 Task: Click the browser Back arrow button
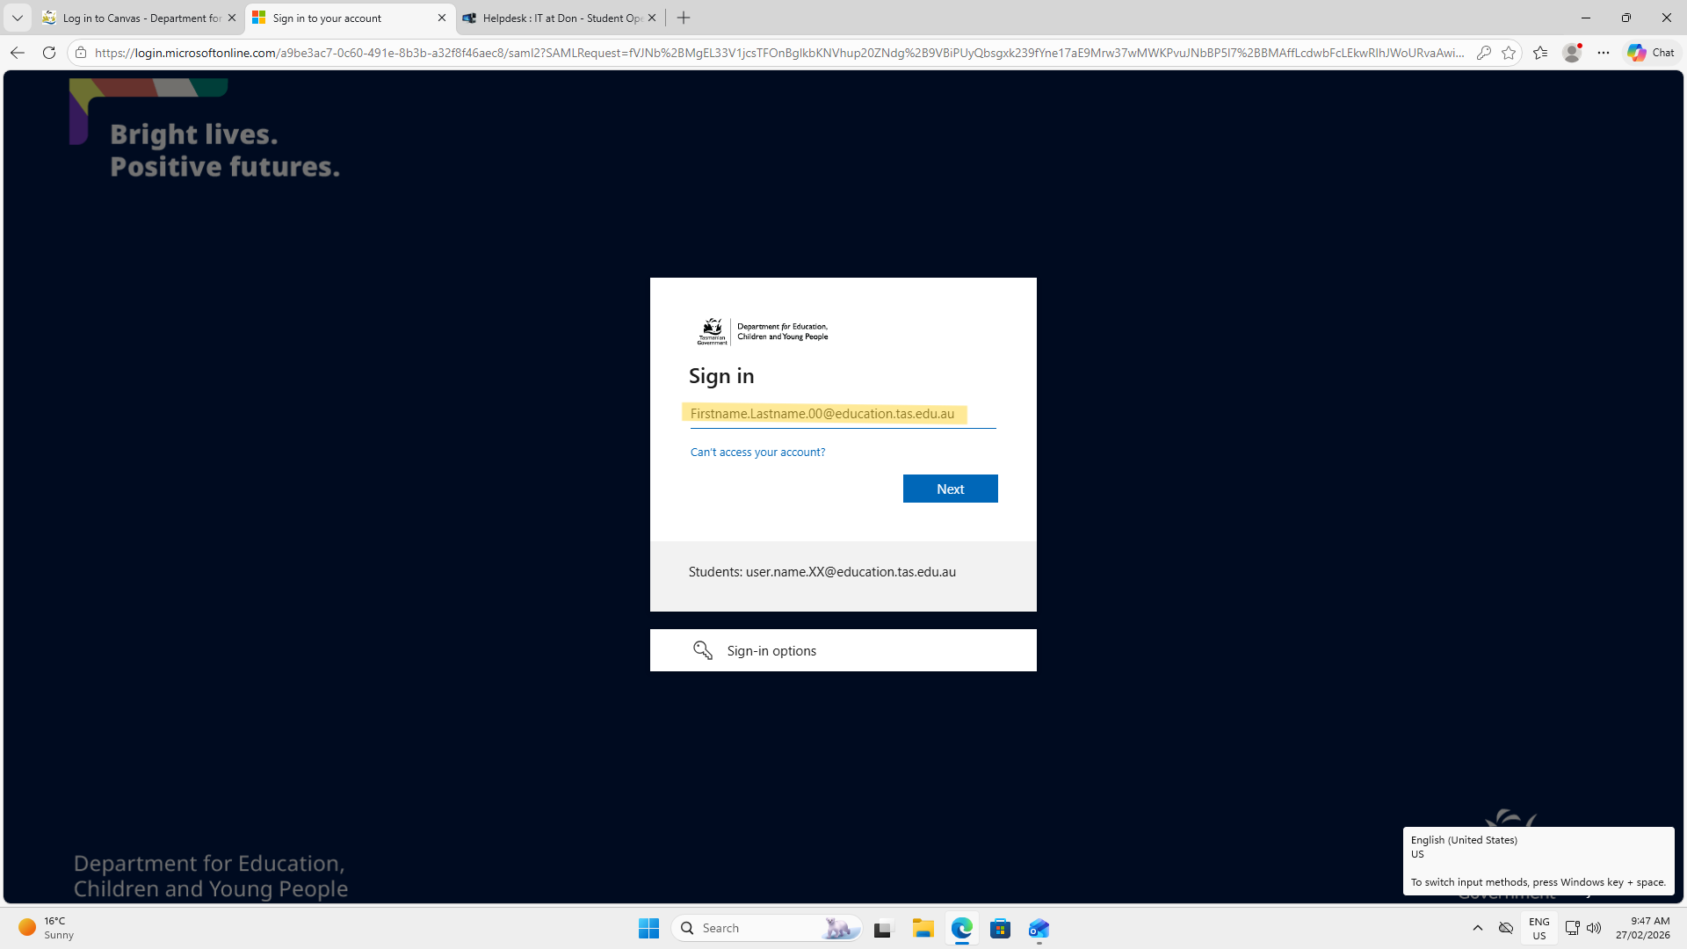click(17, 53)
